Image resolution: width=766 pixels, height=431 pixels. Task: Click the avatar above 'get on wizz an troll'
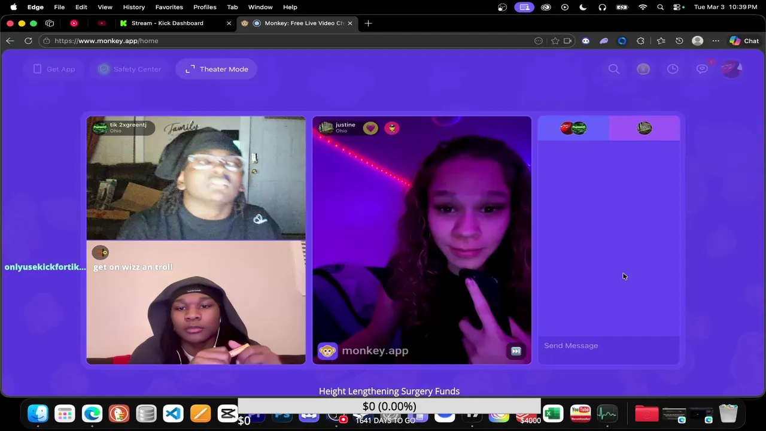tap(100, 253)
